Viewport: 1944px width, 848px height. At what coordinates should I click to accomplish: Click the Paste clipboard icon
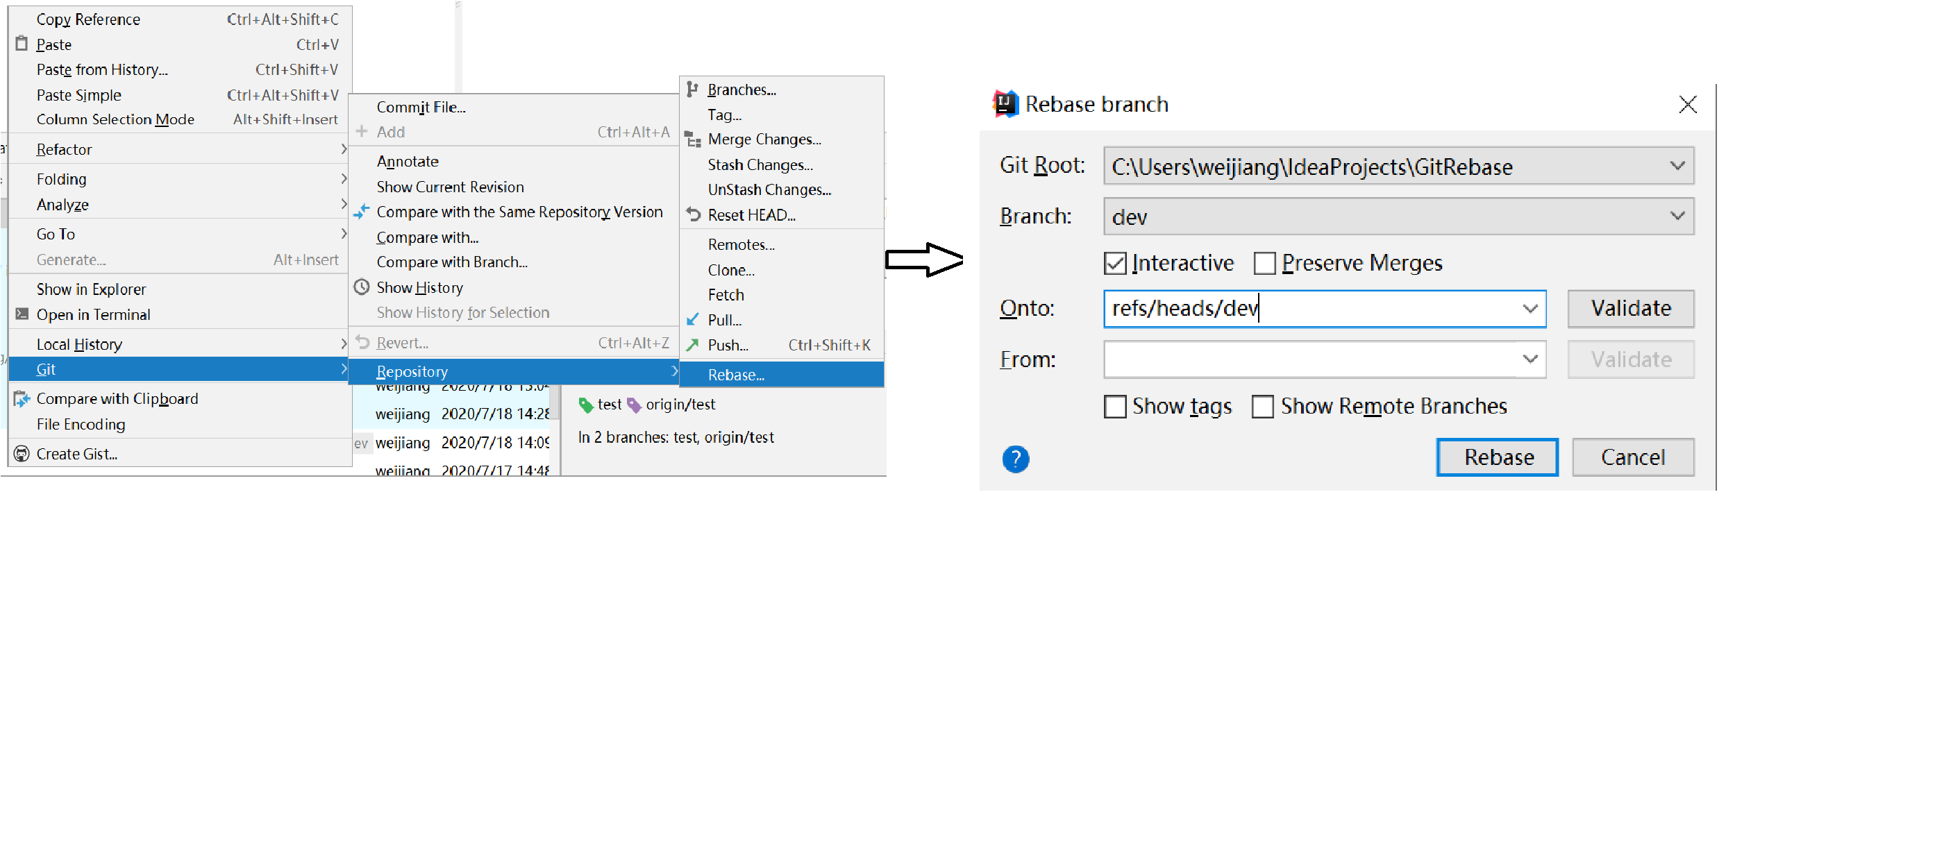tap(22, 44)
